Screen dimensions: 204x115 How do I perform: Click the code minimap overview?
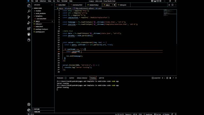tap(170, 13)
